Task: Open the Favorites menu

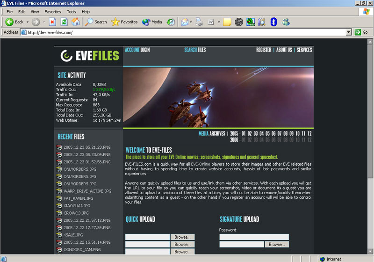Action: click(53, 12)
